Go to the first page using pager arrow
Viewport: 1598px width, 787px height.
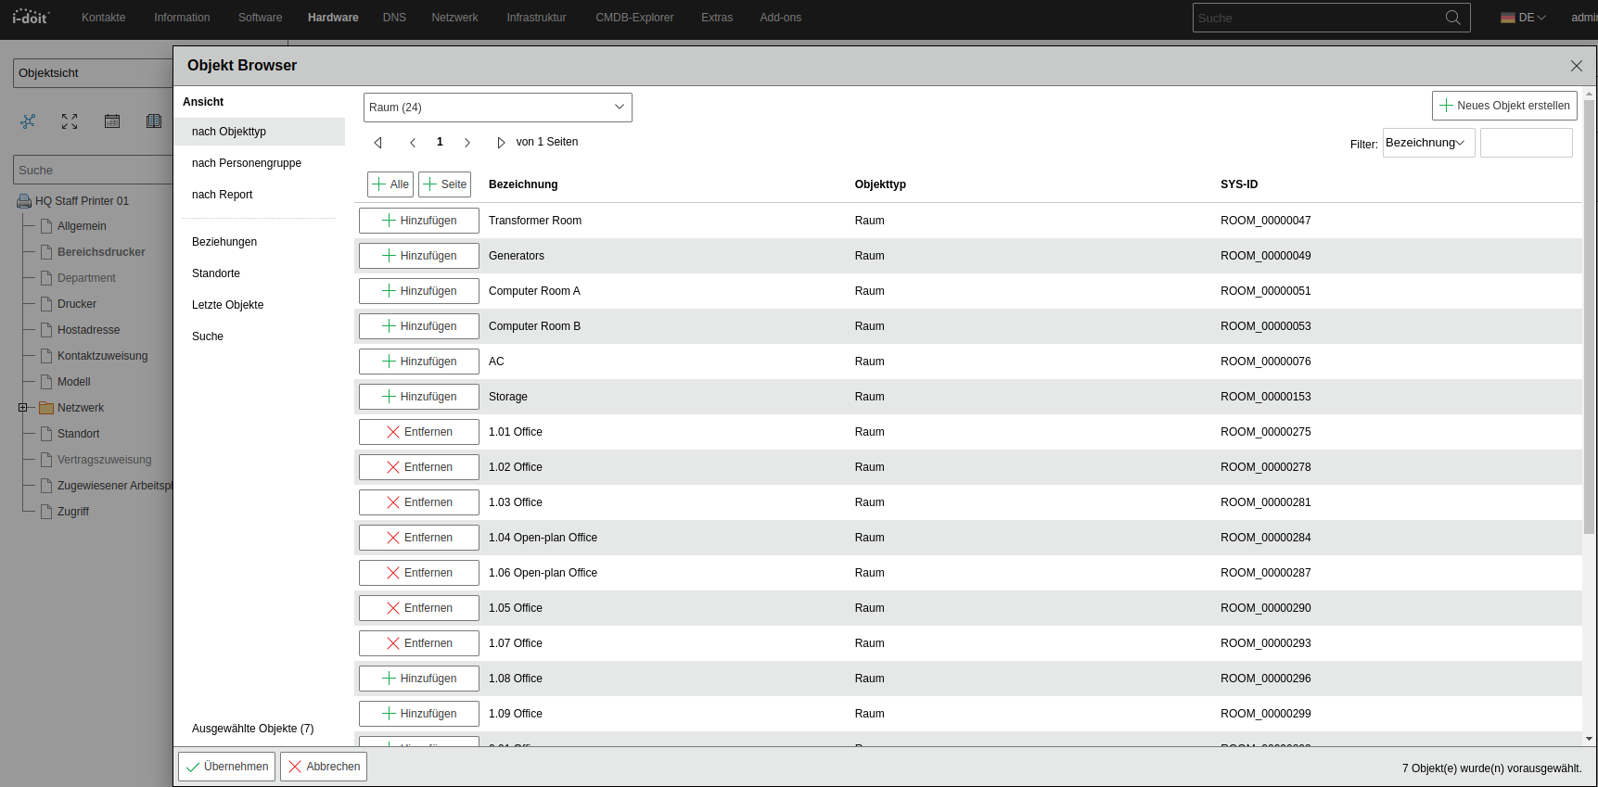pyautogui.click(x=378, y=143)
